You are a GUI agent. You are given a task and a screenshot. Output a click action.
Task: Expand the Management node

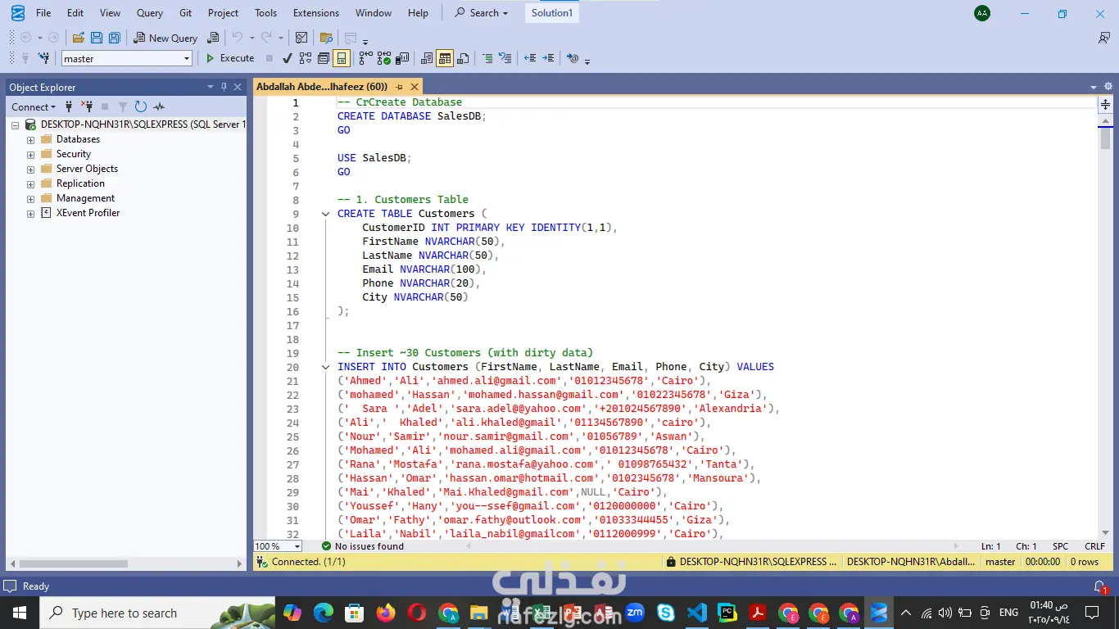click(30, 198)
